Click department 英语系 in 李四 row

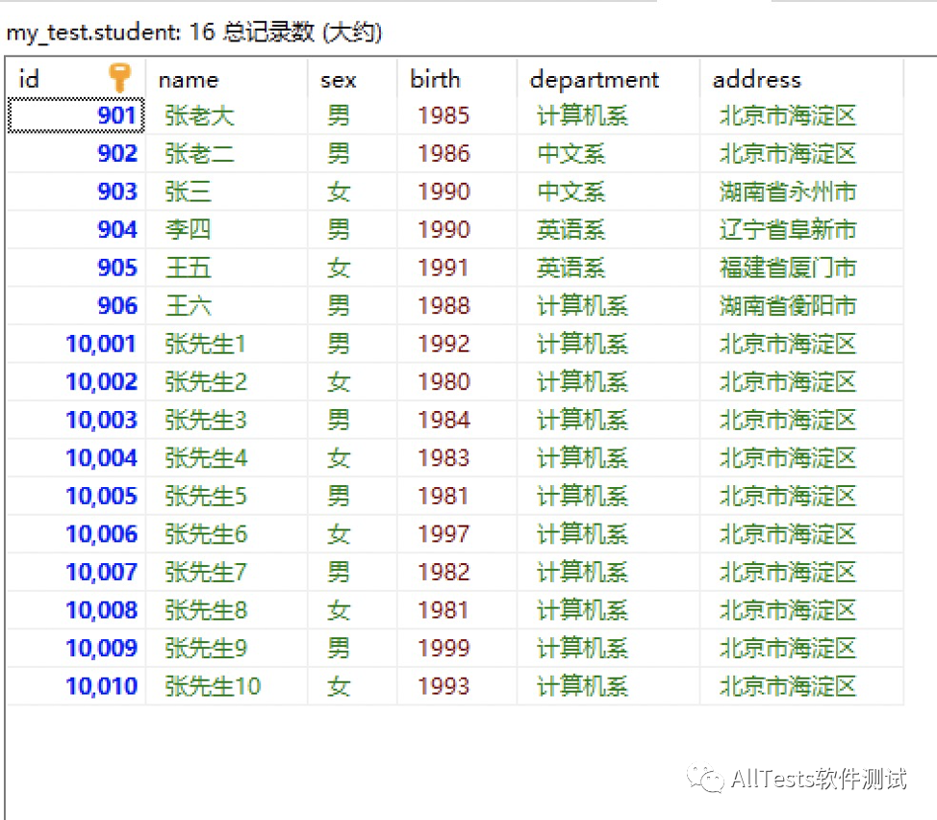coord(608,229)
